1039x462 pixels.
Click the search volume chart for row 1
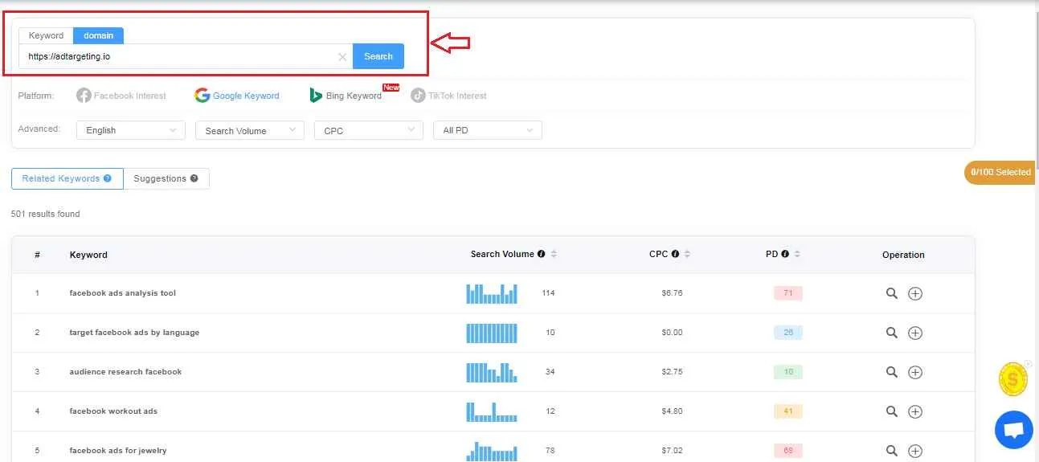click(492, 293)
